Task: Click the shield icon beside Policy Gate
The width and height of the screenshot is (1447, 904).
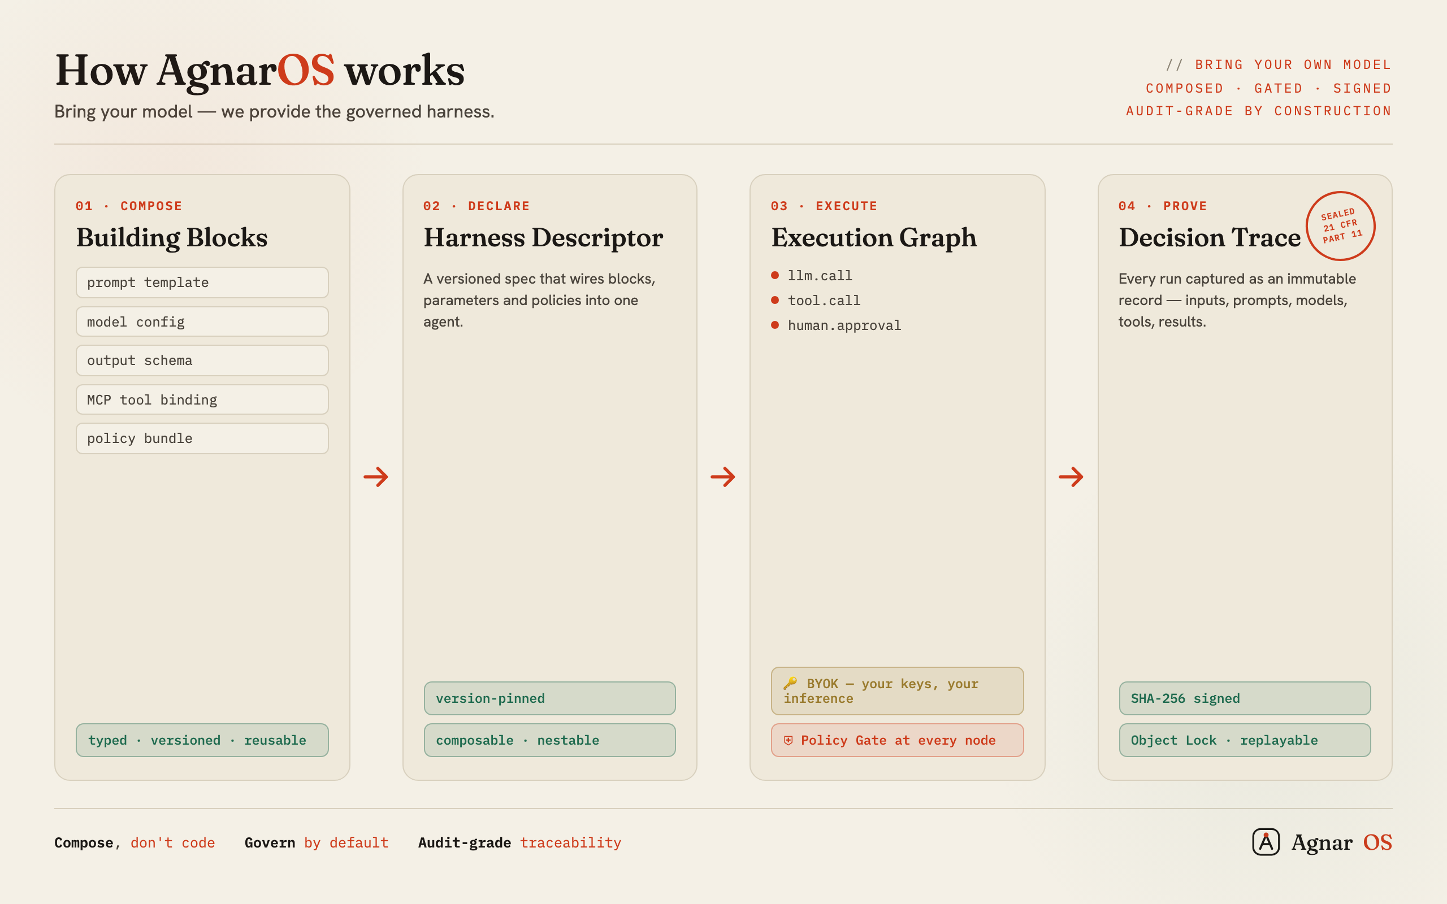Action: 788,740
